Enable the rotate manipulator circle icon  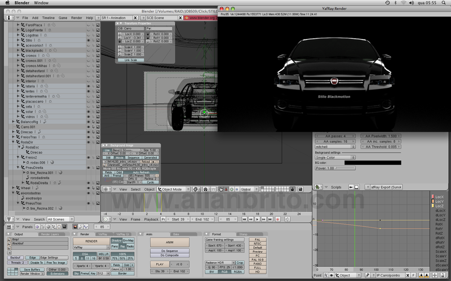click(x=232, y=189)
